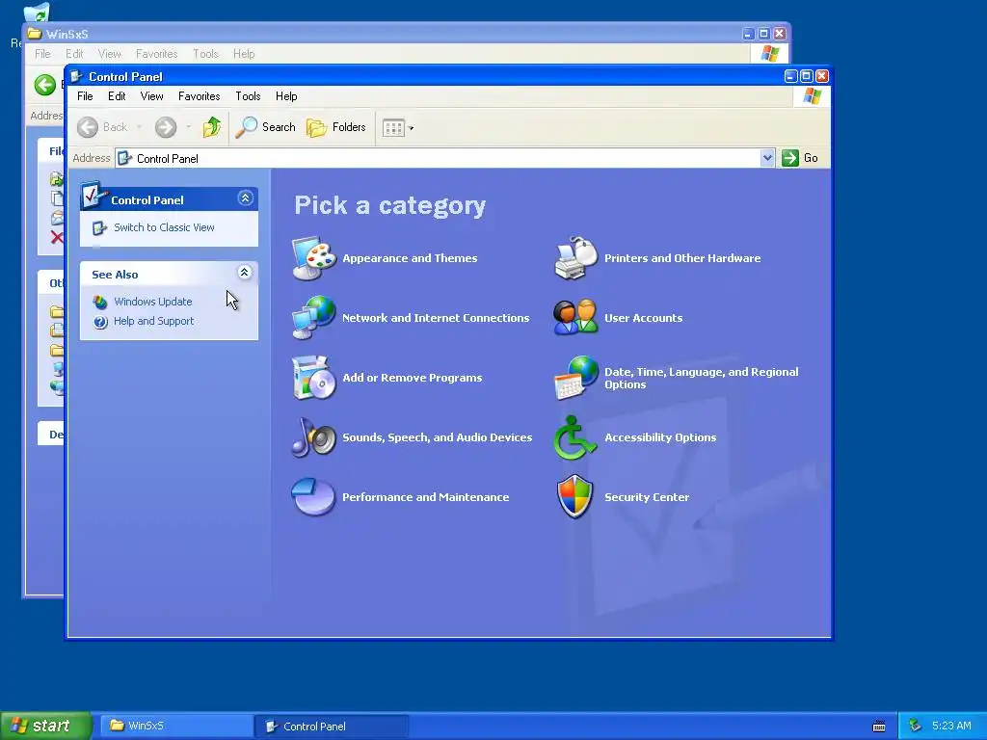Click the Forward arrow toolbar button
Screen dimensions: 987x740
(166, 127)
